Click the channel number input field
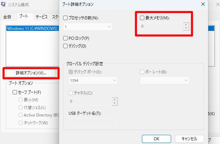The image size is (220, 144). [91, 102]
